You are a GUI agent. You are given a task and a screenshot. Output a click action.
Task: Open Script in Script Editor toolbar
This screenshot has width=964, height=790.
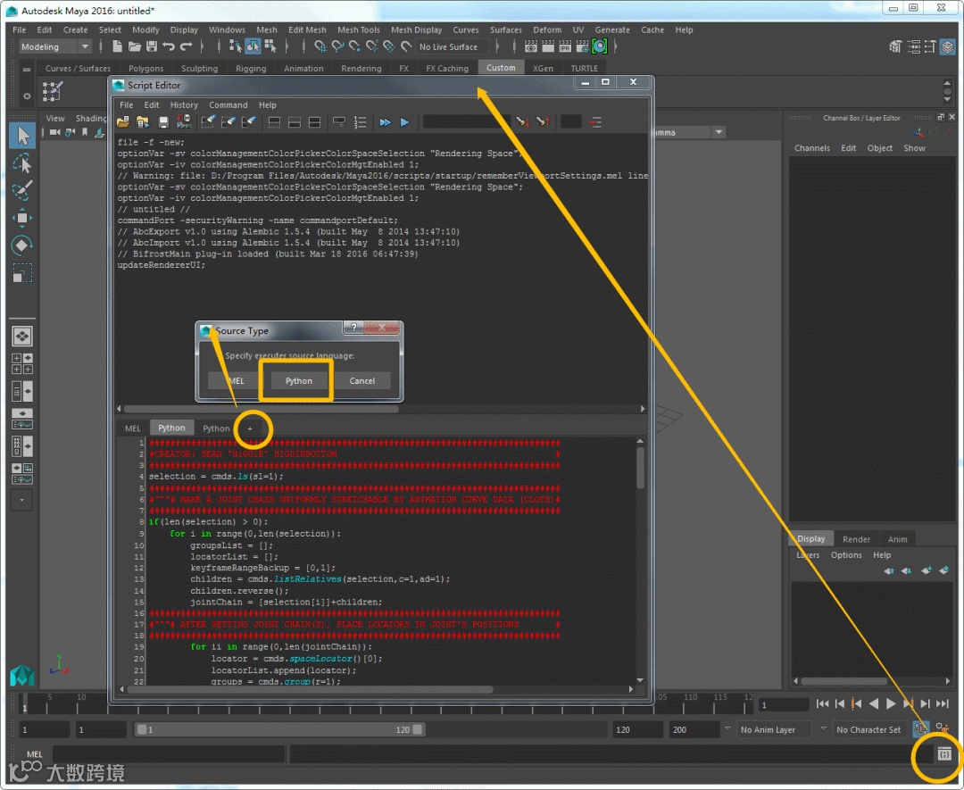123,122
